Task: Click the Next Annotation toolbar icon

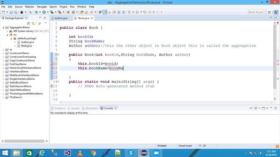Action: 129,12
